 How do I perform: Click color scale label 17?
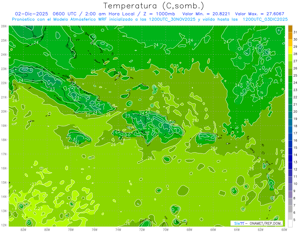pos(295,133)
